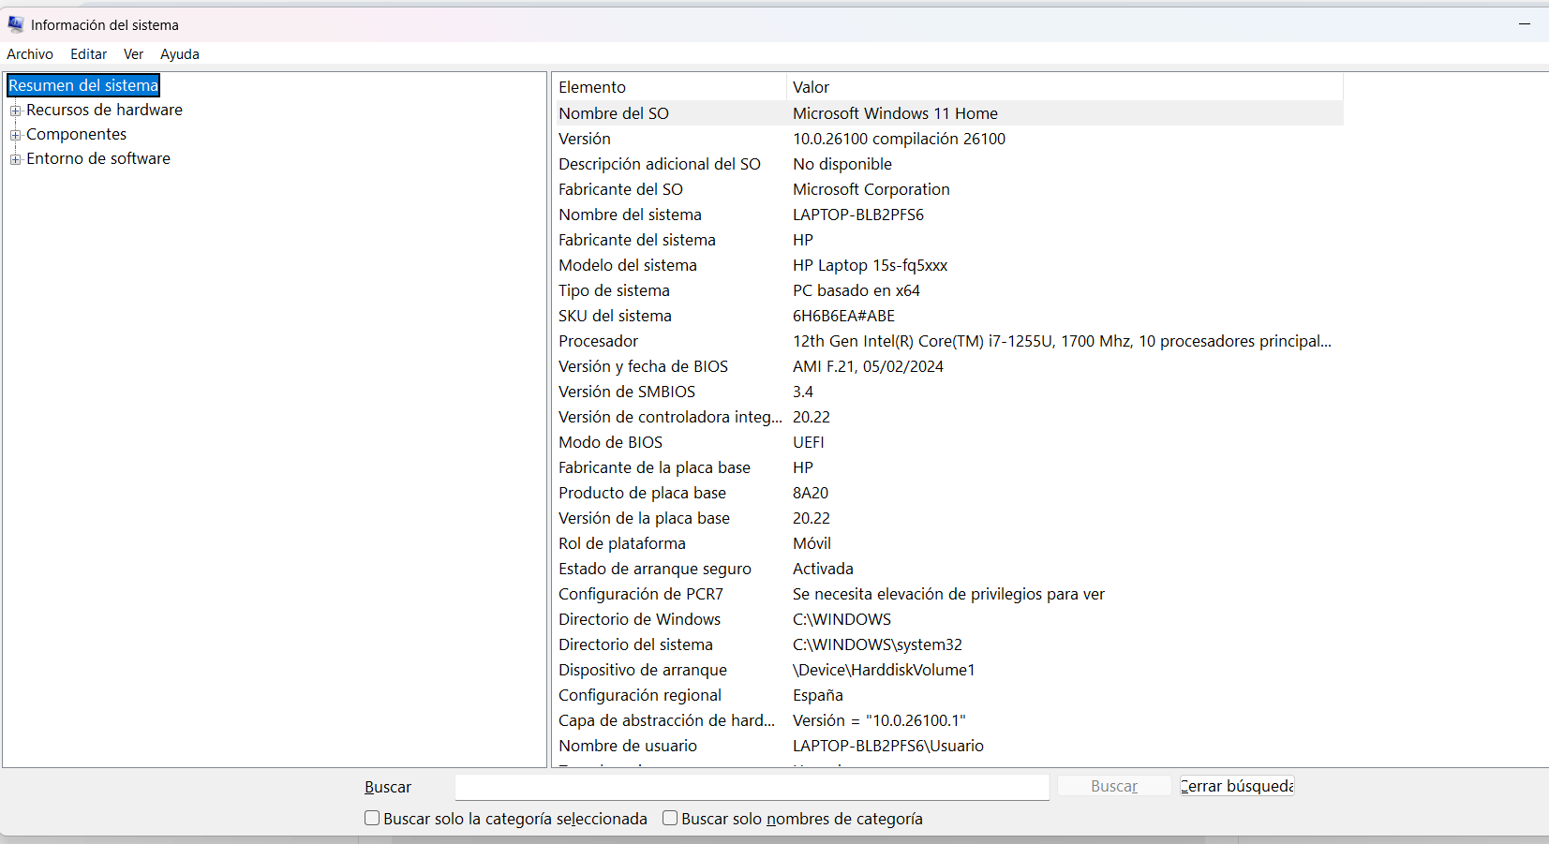Select the 'Versión de controladora integ...' row

(x=949, y=417)
